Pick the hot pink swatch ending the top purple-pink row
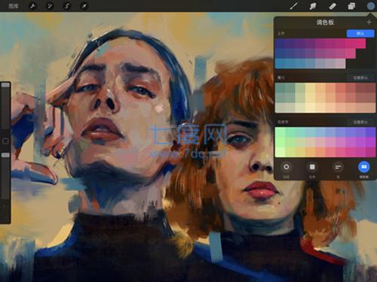The height and width of the screenshot is (282, 377). [360, 44]
